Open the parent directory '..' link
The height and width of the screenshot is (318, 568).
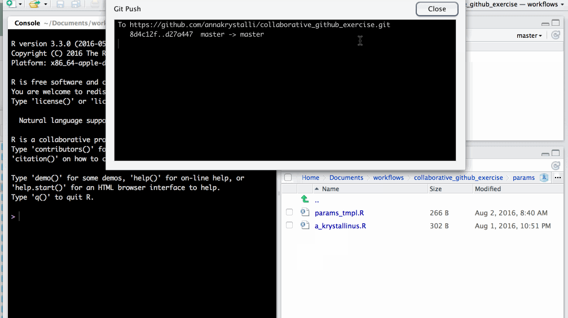(317, 200)
